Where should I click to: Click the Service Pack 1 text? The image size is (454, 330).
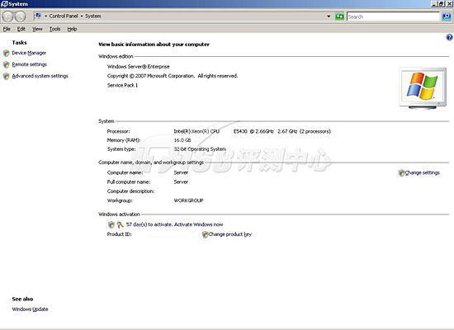pyautogui.click(x=122, y=86)
